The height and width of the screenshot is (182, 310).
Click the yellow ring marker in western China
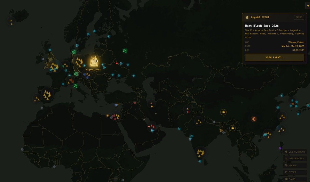[x=223, y=112]
